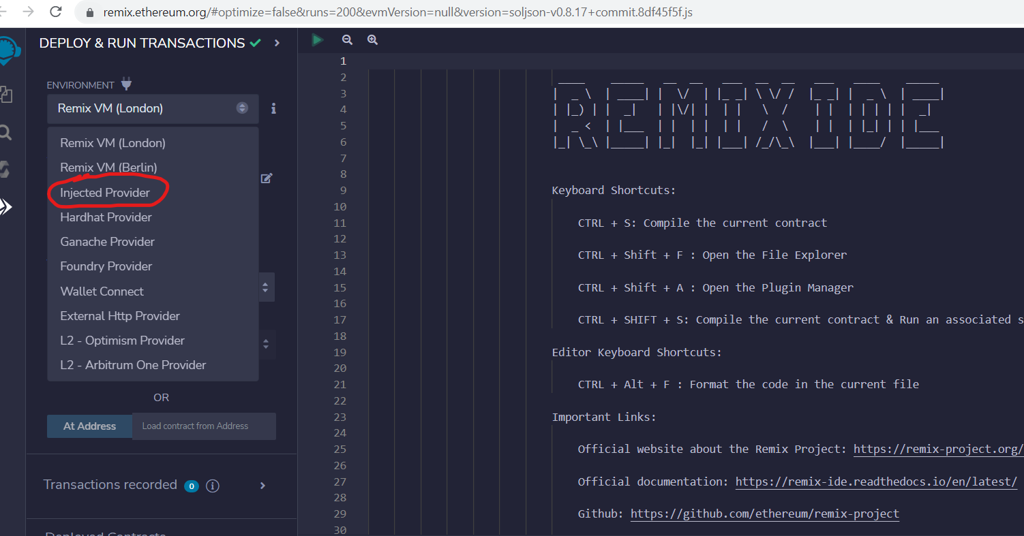Click the At Address button
Viewport: 1024px width, 536px height.
point(89,426)
